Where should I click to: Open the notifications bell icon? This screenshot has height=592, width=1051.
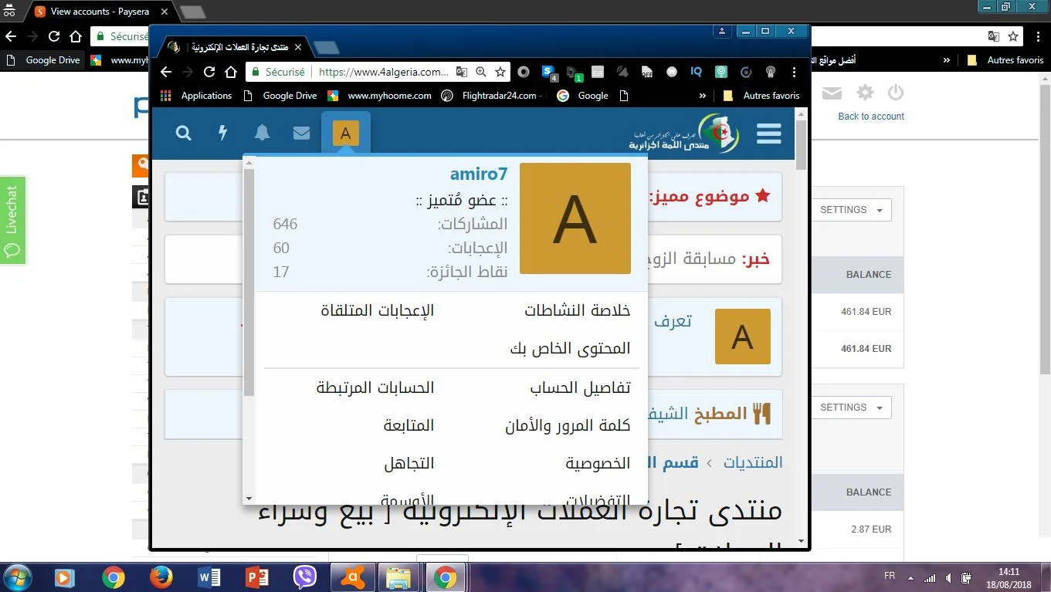pyautogui.click(x=263, y=134)
